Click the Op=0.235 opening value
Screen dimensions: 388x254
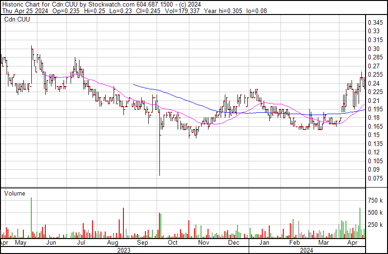click(x=67, y=11)
